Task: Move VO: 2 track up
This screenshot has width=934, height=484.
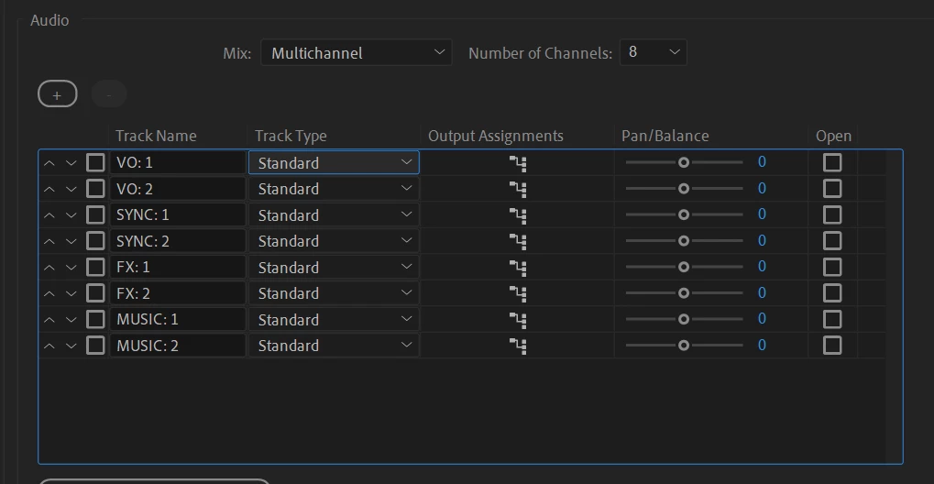Action: [x=49, y=189]
